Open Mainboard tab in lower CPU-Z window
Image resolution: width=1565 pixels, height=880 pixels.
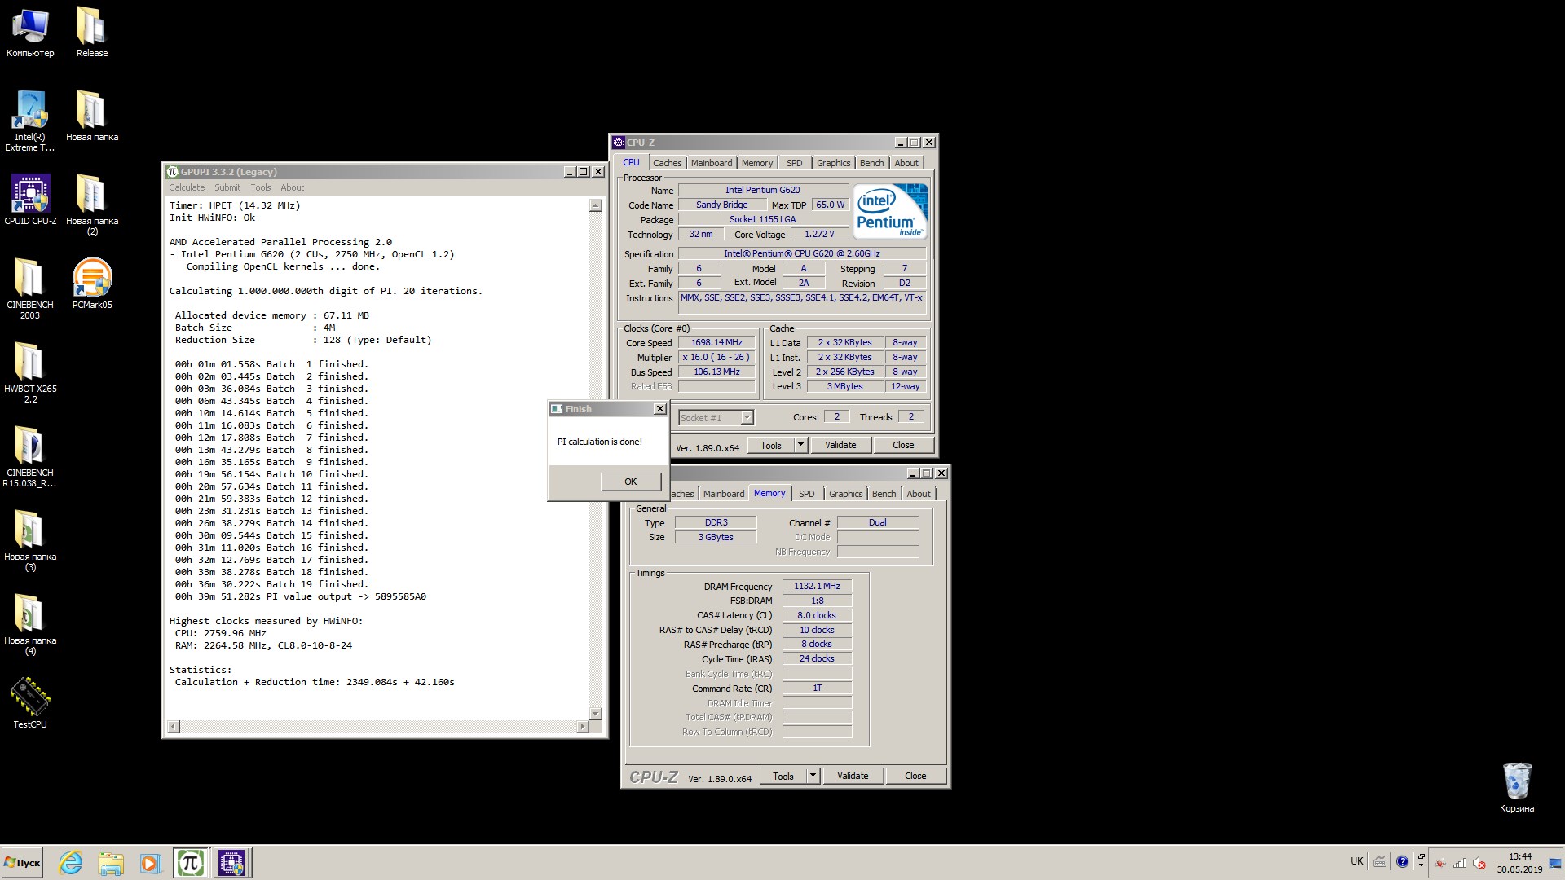(723, 494)
